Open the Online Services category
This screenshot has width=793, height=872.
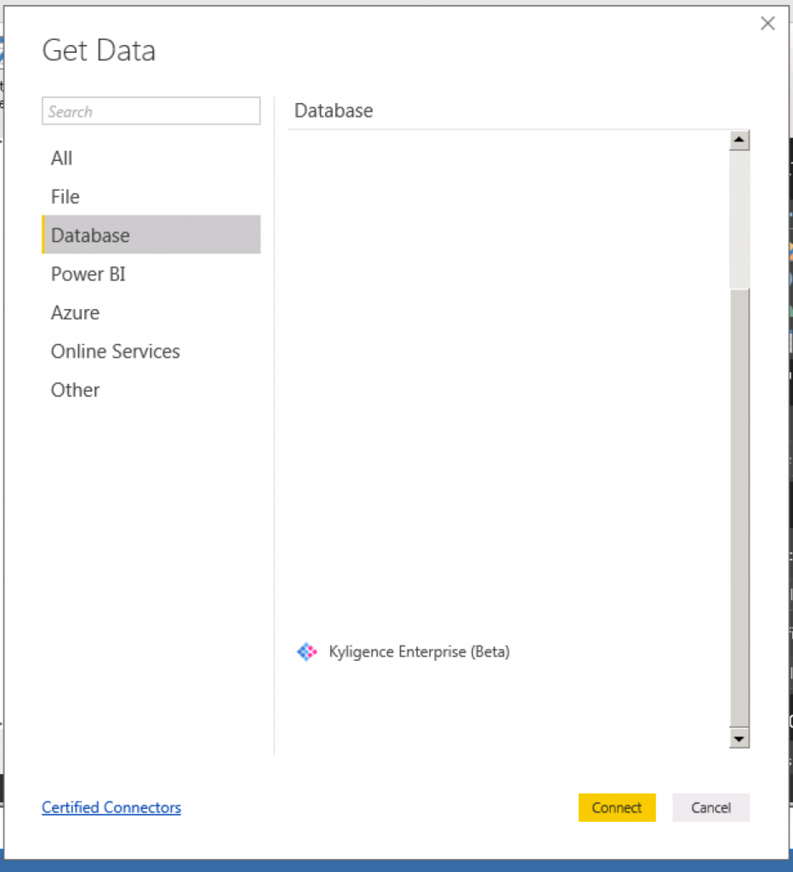tap(151, 351)
